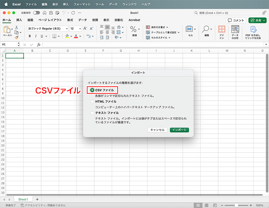The height and width of the screenshot is (208, 269).
Task: Open the ツール menu in the menu bar
Action: (x=100, y=4)
